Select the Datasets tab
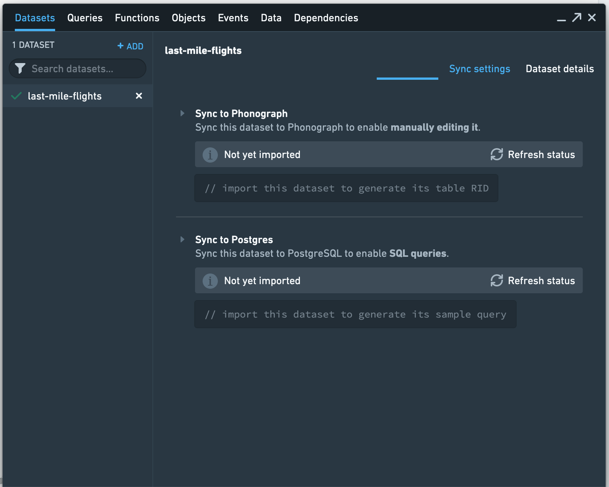Image resolution: width=609 pixels, height=487 pixels. [35, 18]
